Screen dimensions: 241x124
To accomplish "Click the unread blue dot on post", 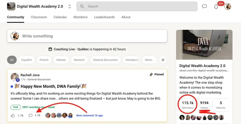I will pos(12,86).
